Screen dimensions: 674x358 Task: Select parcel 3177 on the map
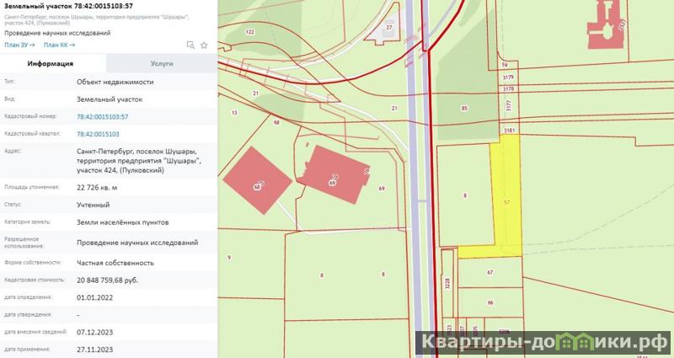click(x=508, y=105)
